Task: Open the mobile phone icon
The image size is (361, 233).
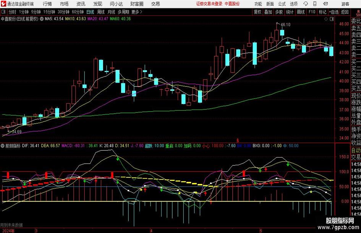Action: click(x=315, y=4)
